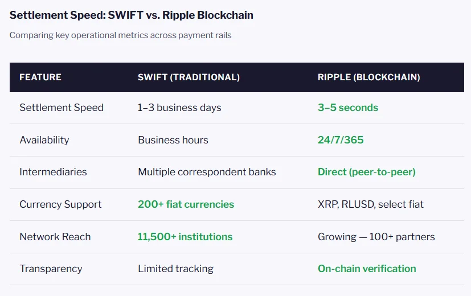Click the green "24/7/365" value
This screenshot has width=471, height=296.
pos(341,140)
